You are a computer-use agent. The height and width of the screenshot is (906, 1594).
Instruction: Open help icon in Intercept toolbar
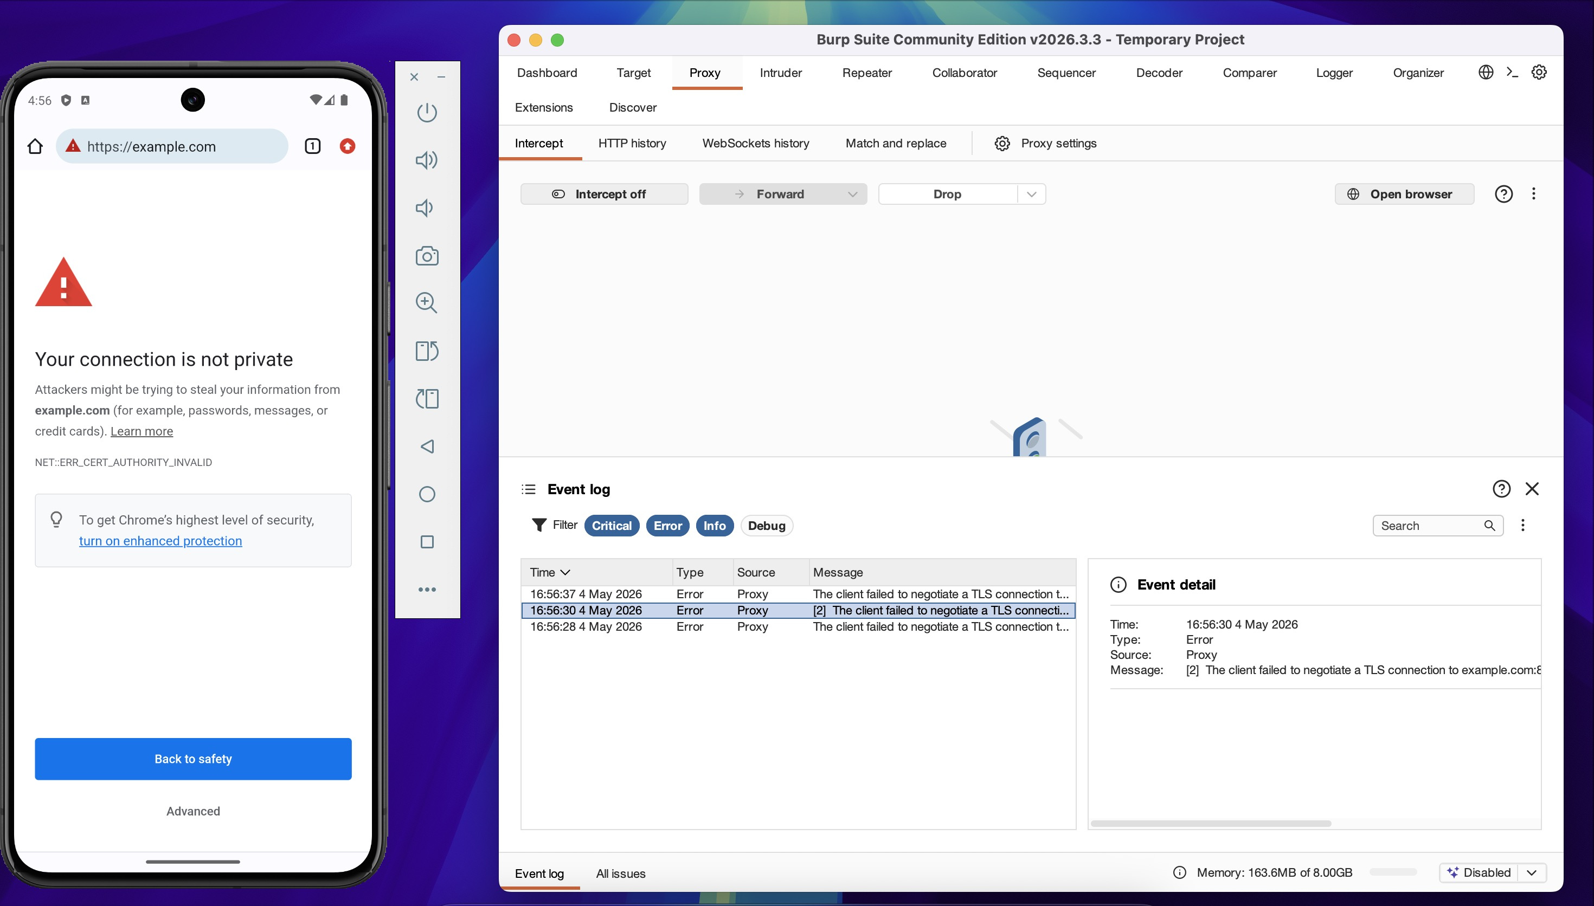1504,194
